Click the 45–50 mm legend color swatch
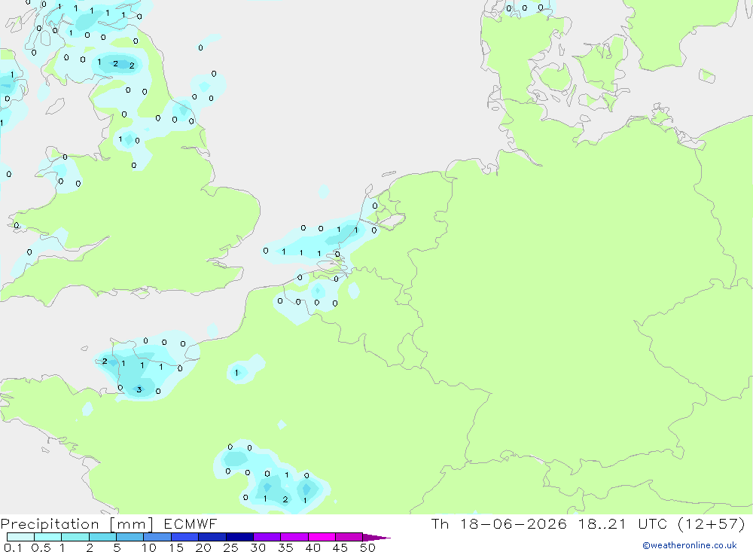Screen dimensions: 753x552 tap(349, 537)
